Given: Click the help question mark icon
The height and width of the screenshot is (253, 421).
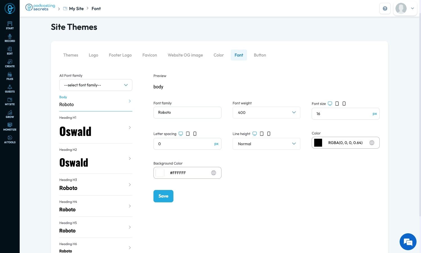Looking at the screenshot, I should coord(385,8).
